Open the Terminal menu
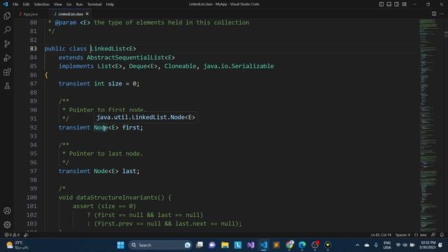The image size is (448, 252). click(x=94, y=4)
